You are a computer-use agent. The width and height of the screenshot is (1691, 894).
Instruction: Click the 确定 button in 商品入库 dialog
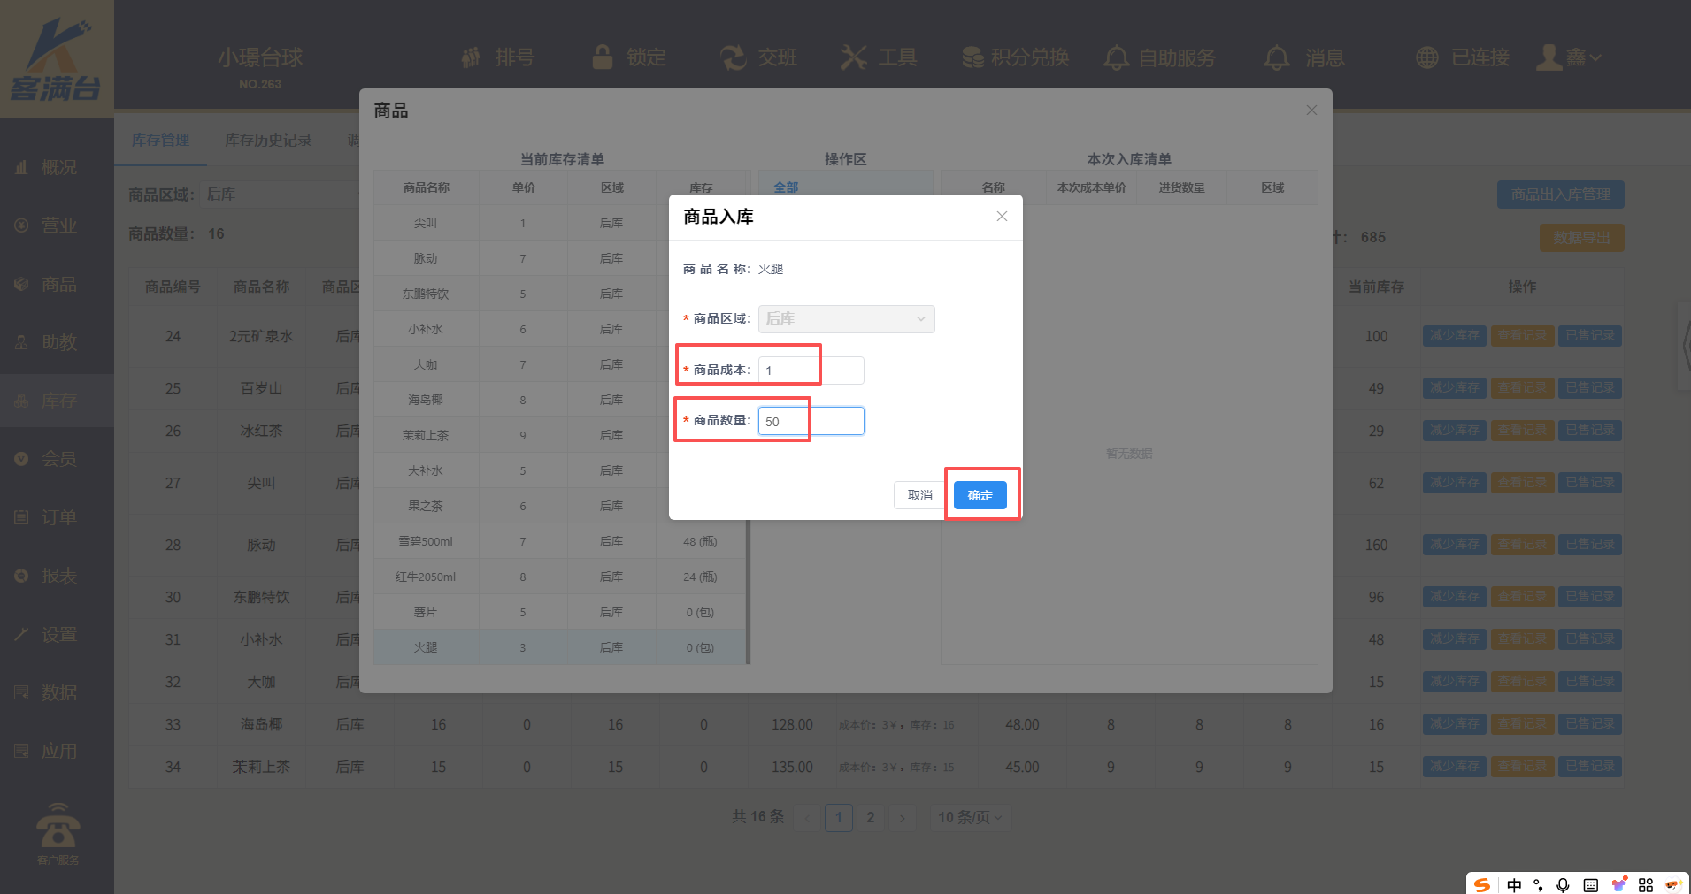click(980, 495)
